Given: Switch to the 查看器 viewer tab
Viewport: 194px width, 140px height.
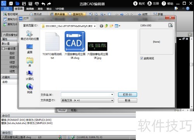Looking at the screenshot, I should [19, 9].
